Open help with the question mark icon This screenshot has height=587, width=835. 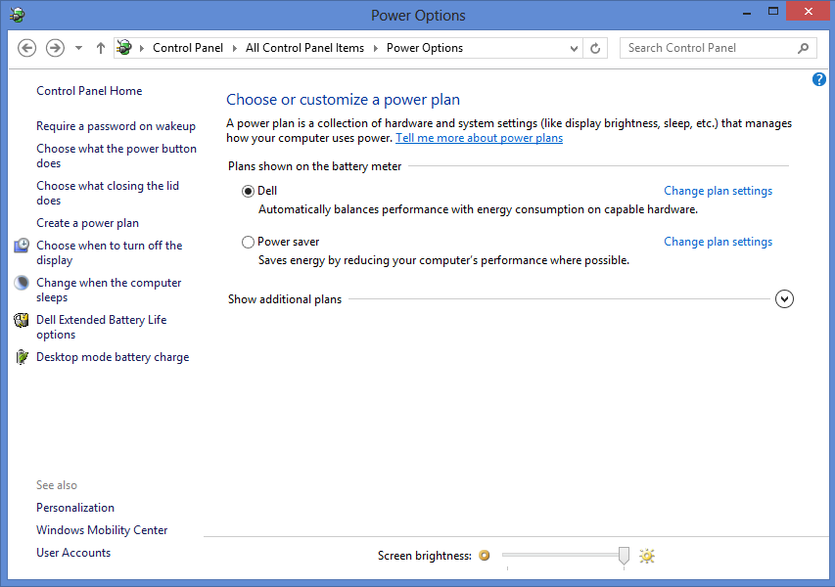[x=819, y=79]
